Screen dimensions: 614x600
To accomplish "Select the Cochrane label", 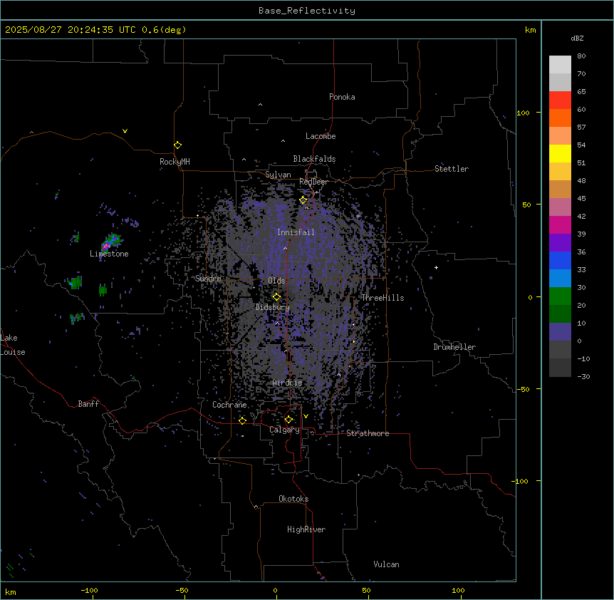I will point(229,405).
